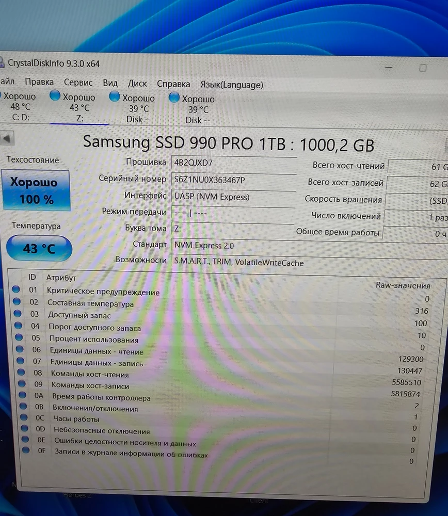This screenshot has height=516, width=448.
Task: Click the Число включений value field
Action: click(x=416, y=217)
